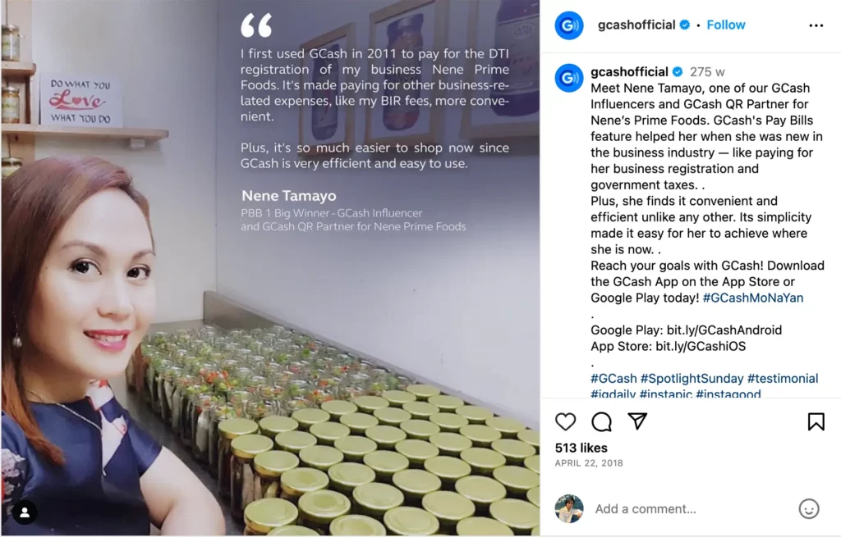Image resolution: width=841 pixels, height=537 pixels.
Task: Open the #GCash hashtag link
Action: (614, 379)
